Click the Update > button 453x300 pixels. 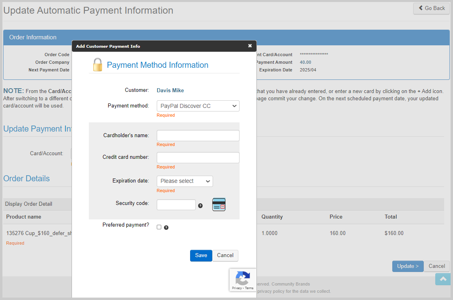pos(408,266)
